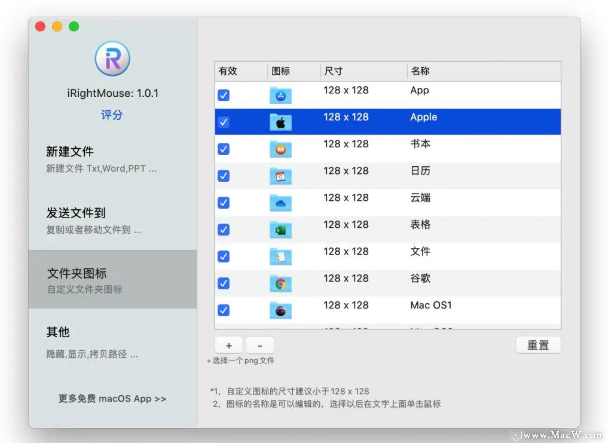Image resolution: width=608 pixels, height=443 pixels.
Task: Click the 重置 reset button
Action: point(538,345)
